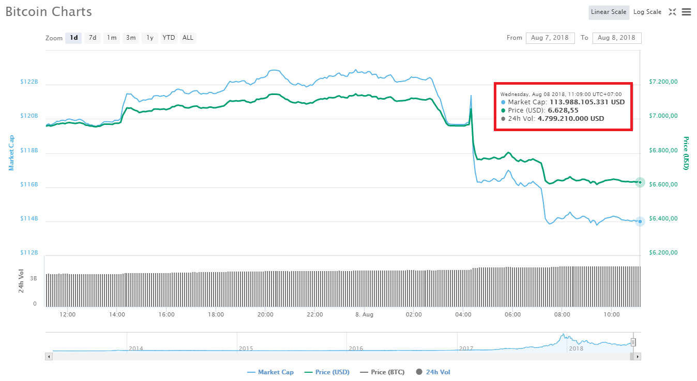This screenshot has width=697, height=381.
Task: Select the ALL time range
Action: pyautogui.click(x=188, y=37)
